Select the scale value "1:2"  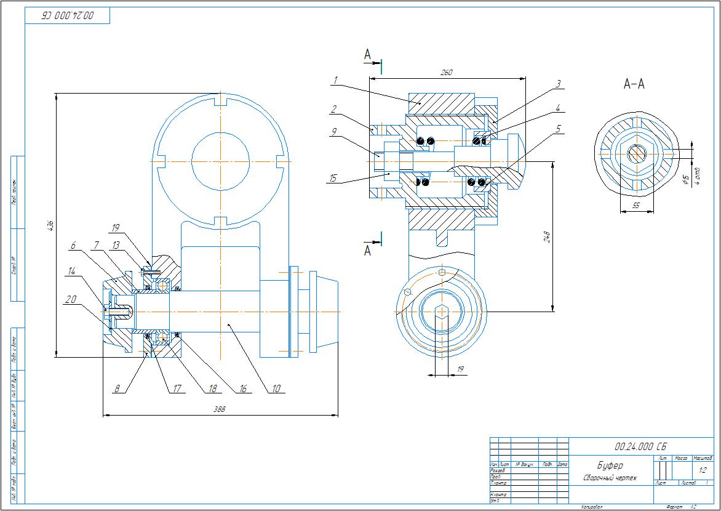(703, 470)
